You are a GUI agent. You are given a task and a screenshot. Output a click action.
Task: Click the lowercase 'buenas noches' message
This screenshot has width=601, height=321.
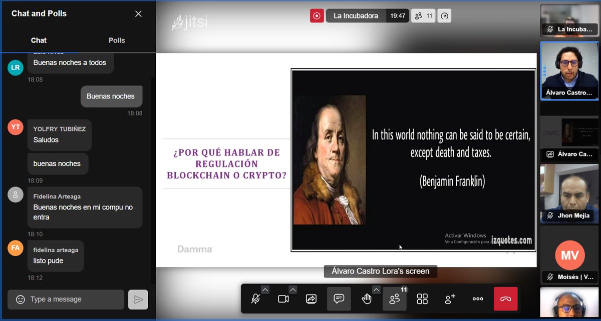point(57,164)
